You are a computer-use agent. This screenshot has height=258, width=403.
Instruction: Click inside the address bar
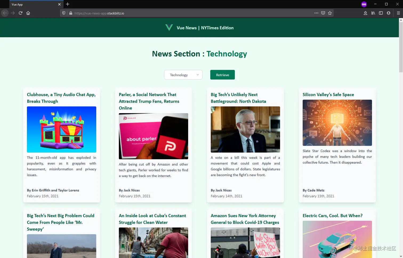160,13
